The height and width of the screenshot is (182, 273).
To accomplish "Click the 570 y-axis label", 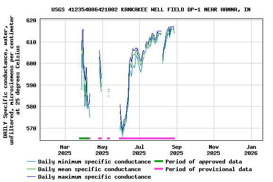I will click(31, 128).
